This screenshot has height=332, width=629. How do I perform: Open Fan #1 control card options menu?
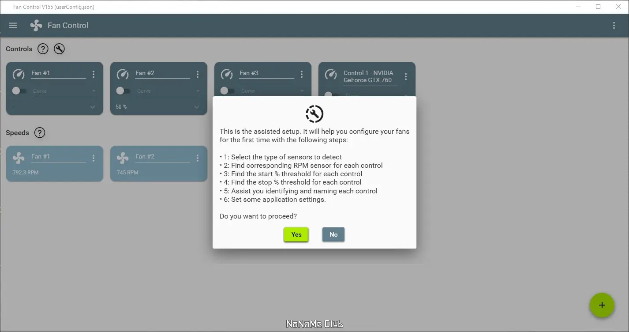coord(93,74)
